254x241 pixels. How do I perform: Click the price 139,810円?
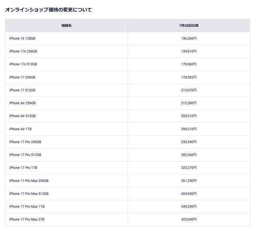click(x=189, y=52)
